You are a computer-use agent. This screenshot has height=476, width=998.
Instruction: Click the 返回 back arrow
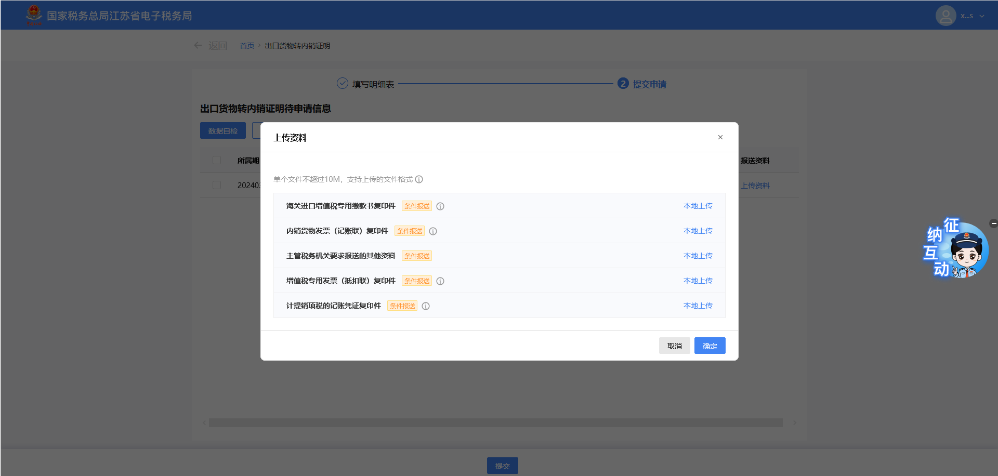pyautogui.click(x=198, y=46)
